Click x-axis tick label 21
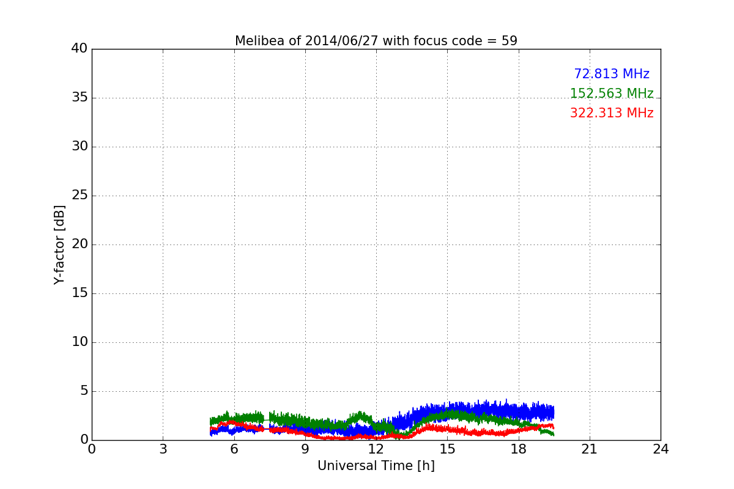 pos(590,449)
